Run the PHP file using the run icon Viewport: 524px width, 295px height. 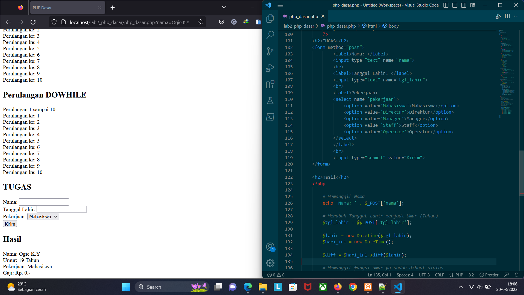coord(498,16)
